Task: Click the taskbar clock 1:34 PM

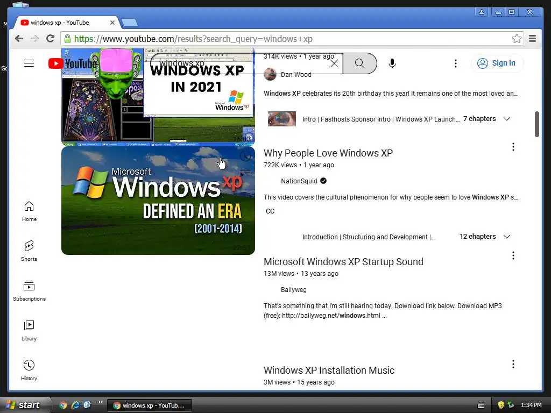Action: (x=531, y=405)
